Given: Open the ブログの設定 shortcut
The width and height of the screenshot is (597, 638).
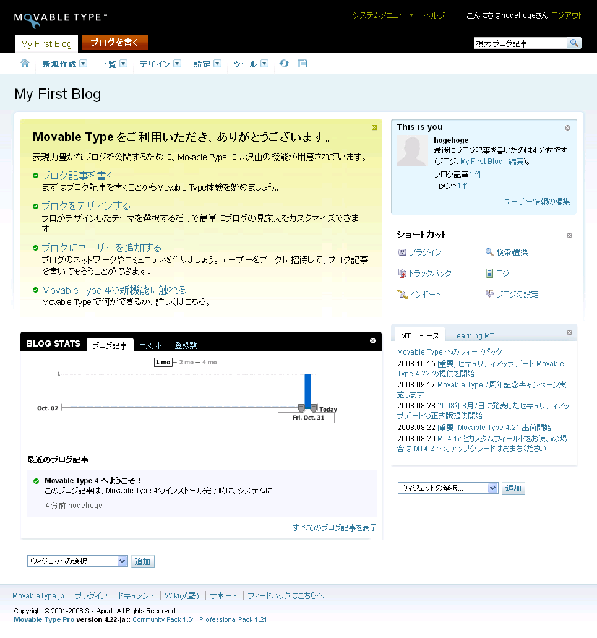Looking at the screenshot, I should (x=512, y=294).
